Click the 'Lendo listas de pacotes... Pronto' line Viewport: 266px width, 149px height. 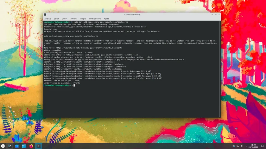pyautogui.click(x=62, y=83)
